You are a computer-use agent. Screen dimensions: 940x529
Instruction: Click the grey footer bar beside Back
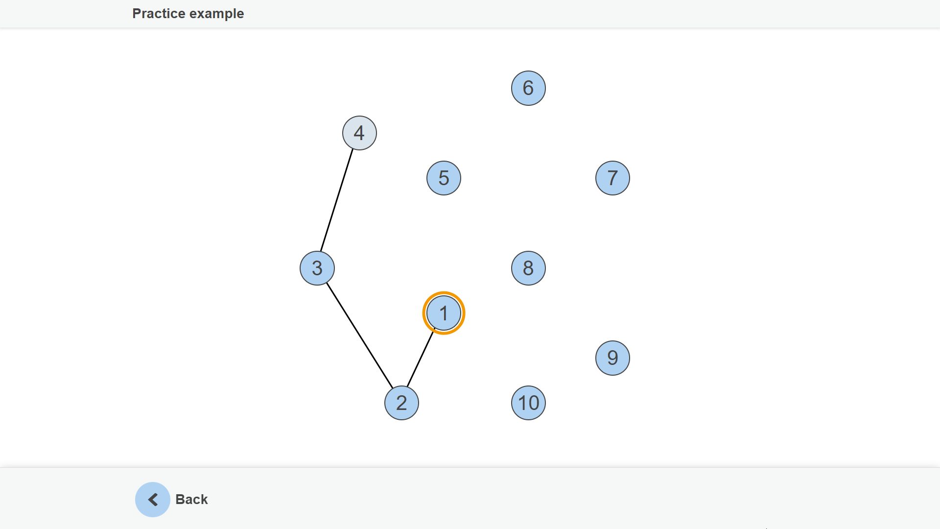pyautogui.click(x=539, y=499)
